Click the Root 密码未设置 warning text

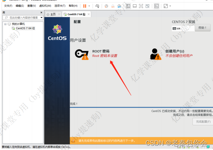tap(105, 56)
